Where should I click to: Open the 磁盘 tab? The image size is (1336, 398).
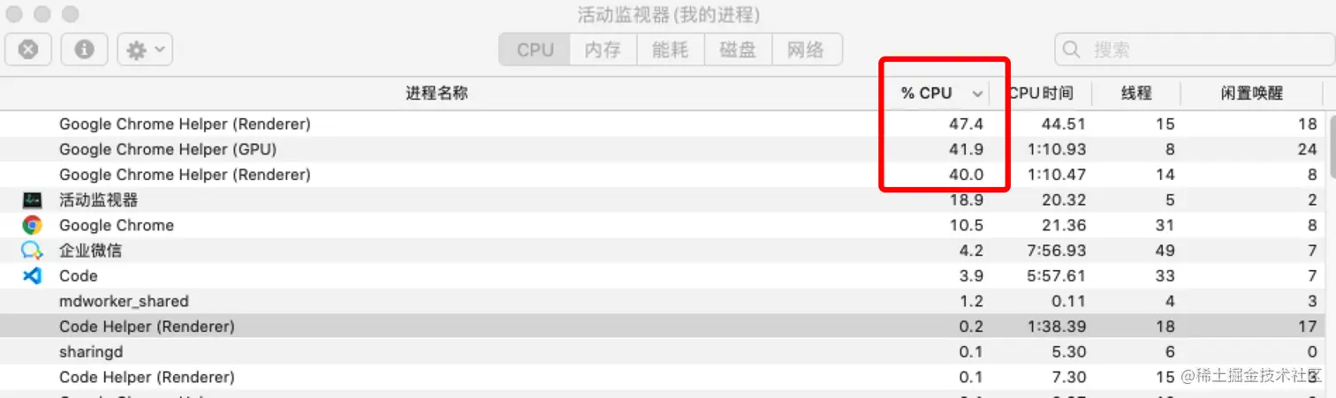coord(738,50)
